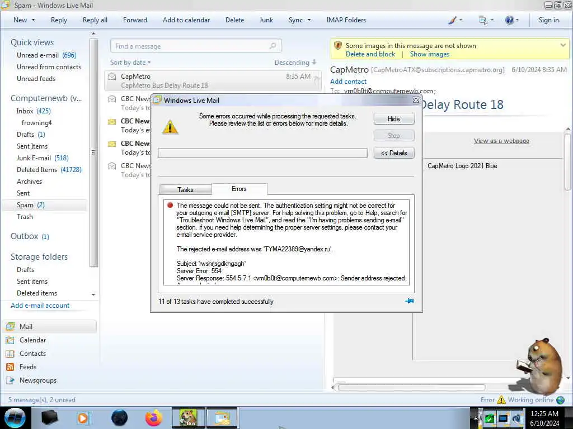Open the Outbox folder

click(30, 236)
